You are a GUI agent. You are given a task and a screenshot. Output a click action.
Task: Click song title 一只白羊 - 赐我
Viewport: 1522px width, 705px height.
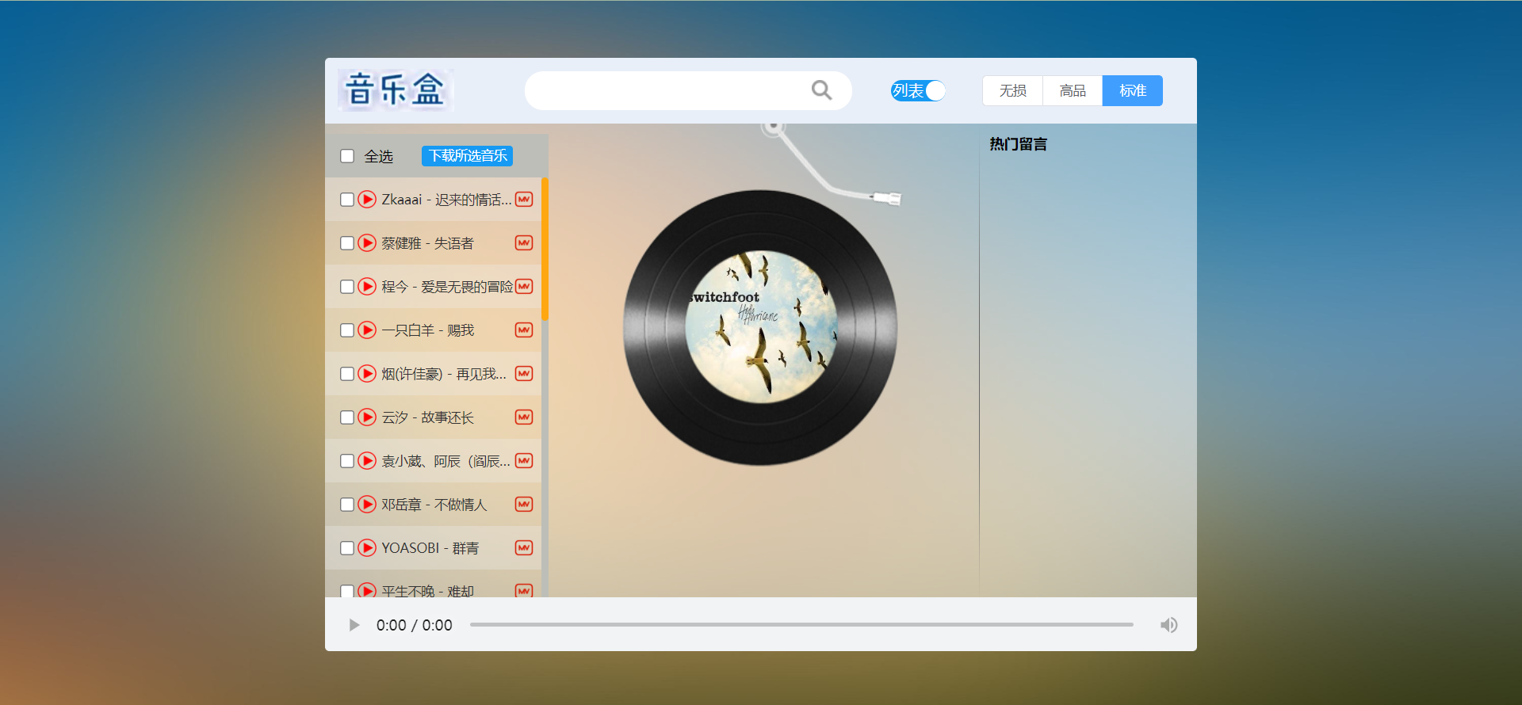pos(427,330)
